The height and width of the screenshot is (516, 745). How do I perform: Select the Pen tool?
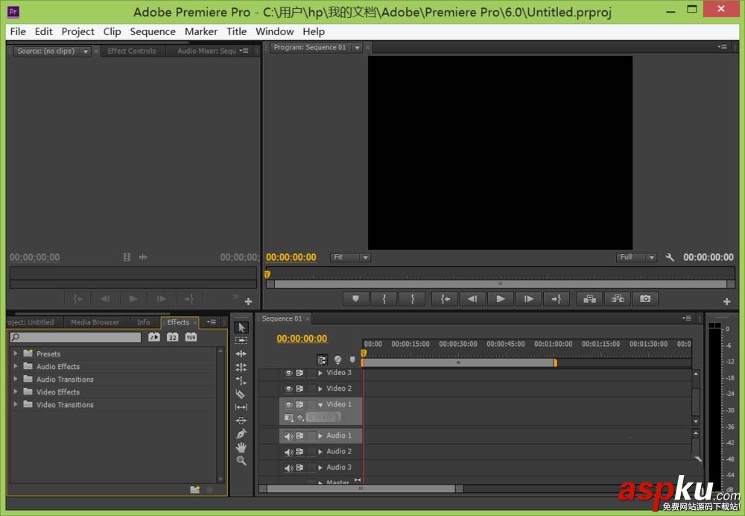pos(241,434)
